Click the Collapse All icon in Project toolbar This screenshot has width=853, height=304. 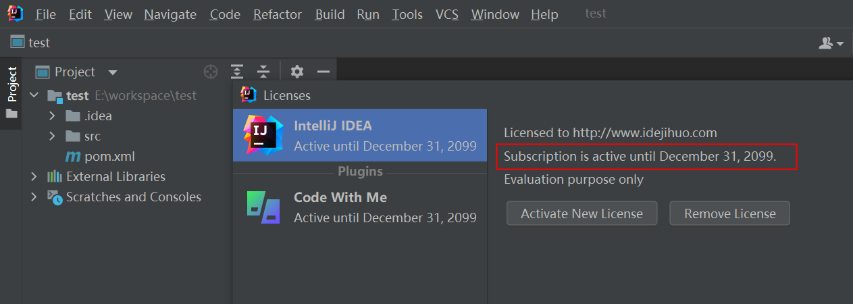tap(263, 72)
